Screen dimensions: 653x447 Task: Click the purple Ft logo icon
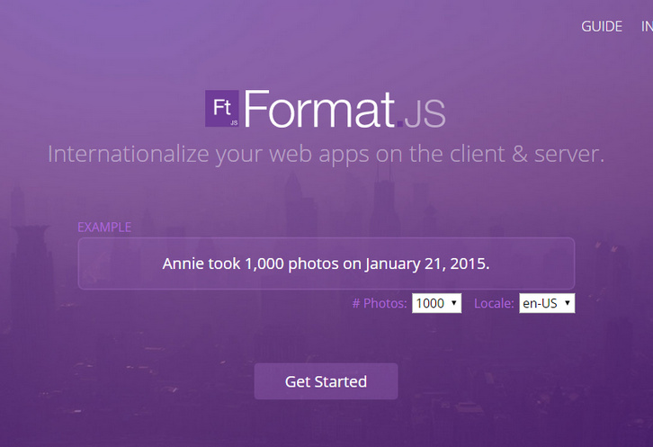coord(223,109)
